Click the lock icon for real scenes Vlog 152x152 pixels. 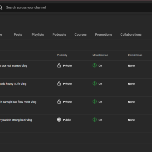(59, 65)
